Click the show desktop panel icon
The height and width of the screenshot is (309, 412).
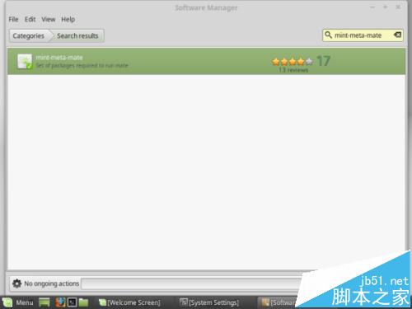pos(44,302)
